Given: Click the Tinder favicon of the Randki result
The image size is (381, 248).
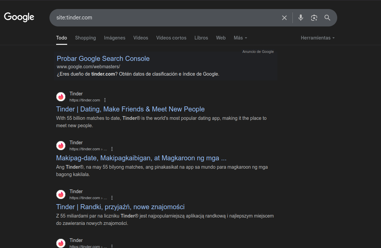Looking at the screenshot, I should pos(61,194).
